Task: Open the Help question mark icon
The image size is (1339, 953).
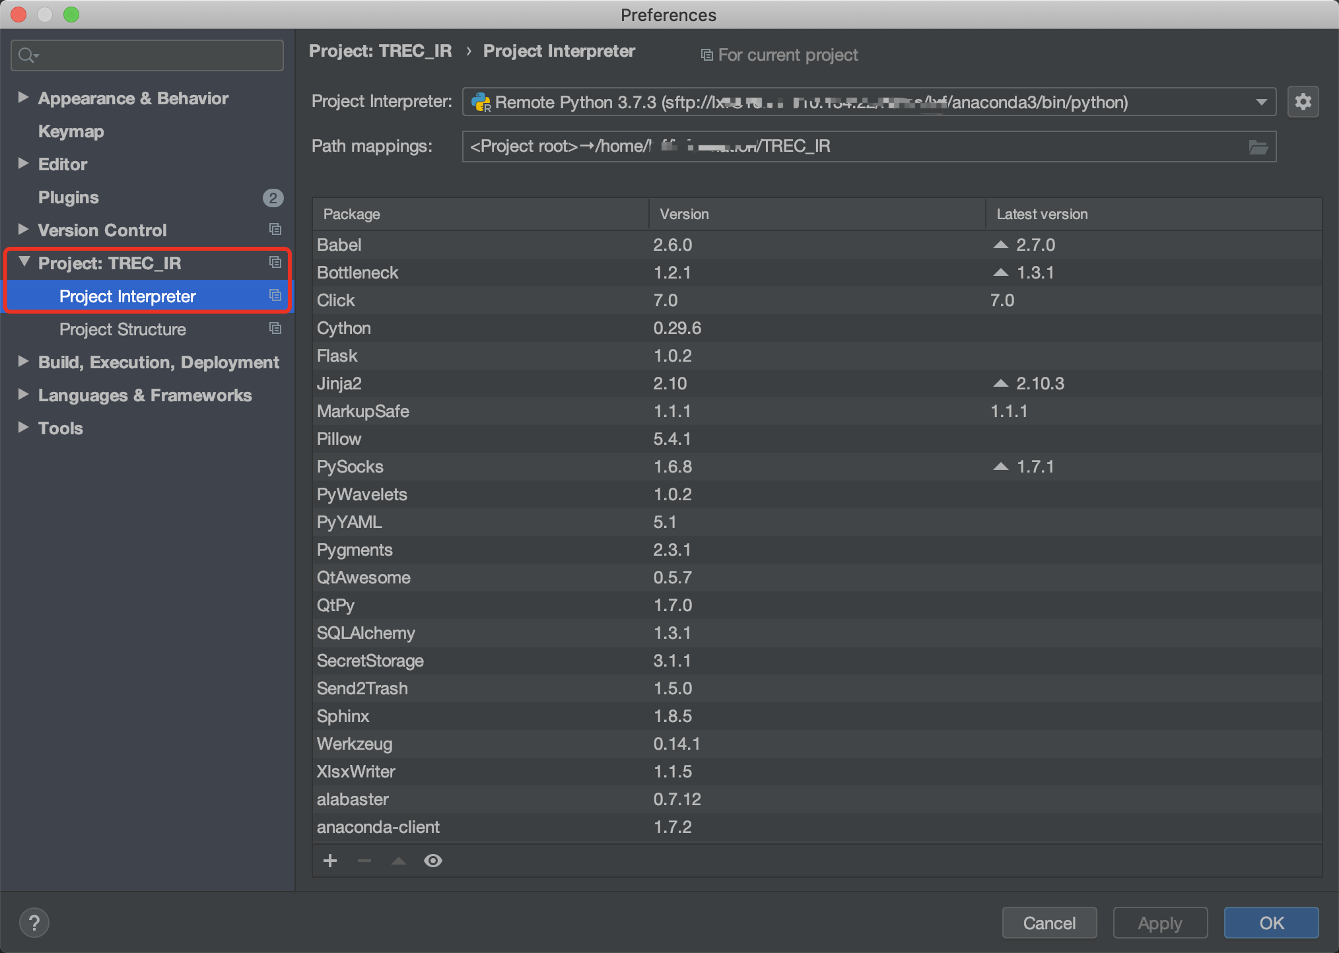Action: pos(34,922)
